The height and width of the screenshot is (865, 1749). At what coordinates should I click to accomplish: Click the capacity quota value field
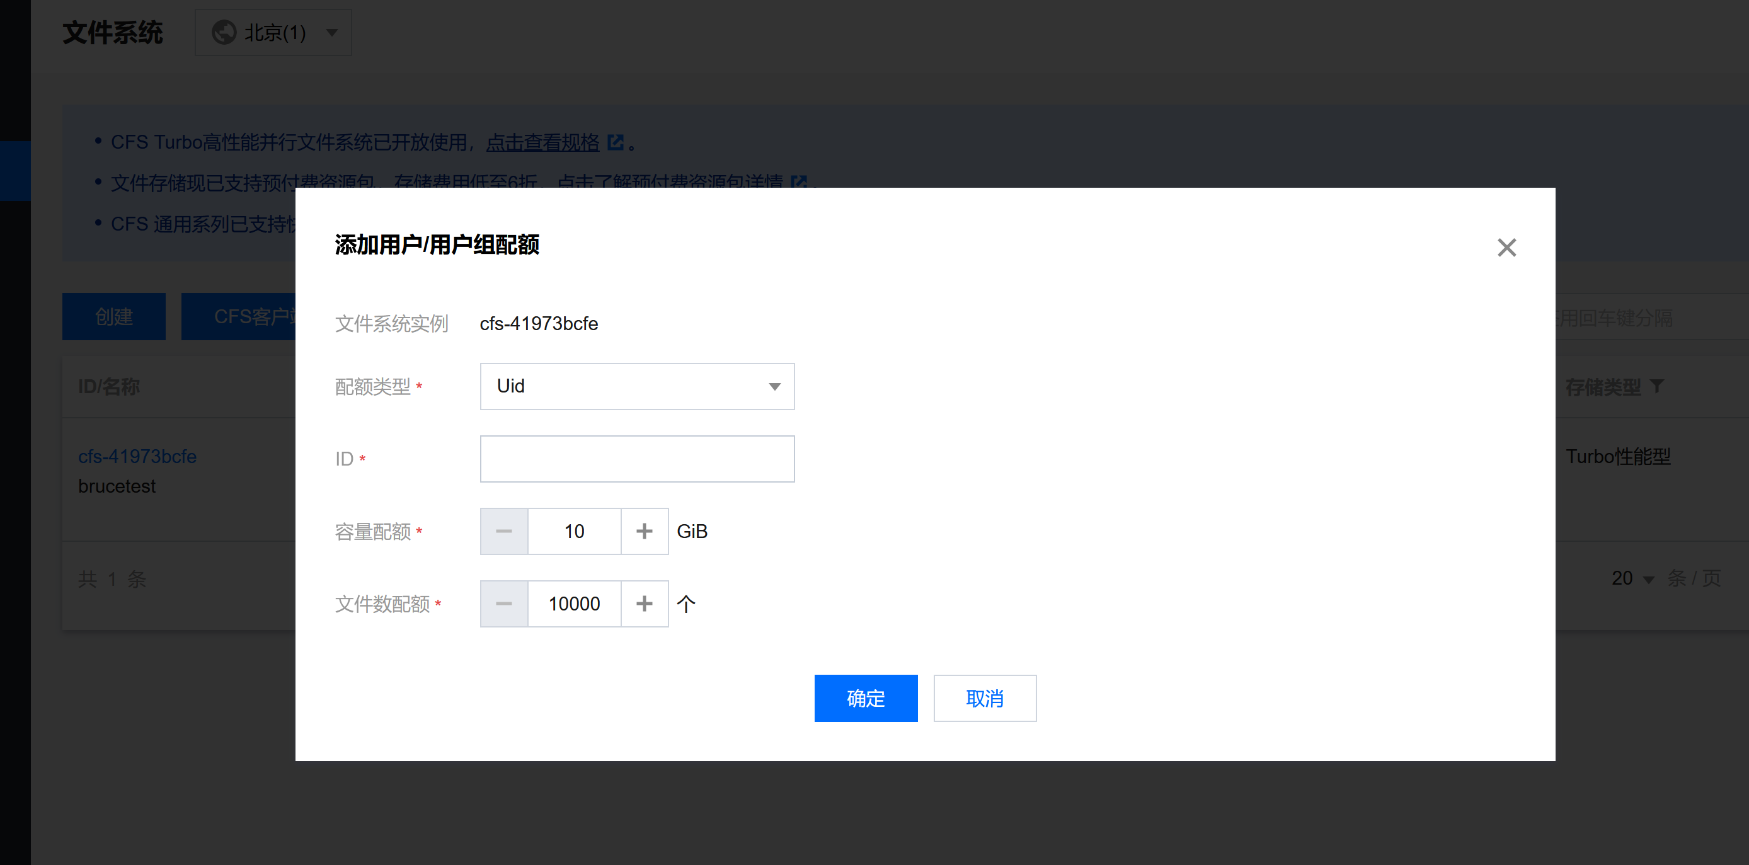coord(574,531)
